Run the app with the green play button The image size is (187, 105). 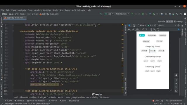[132, 14]
